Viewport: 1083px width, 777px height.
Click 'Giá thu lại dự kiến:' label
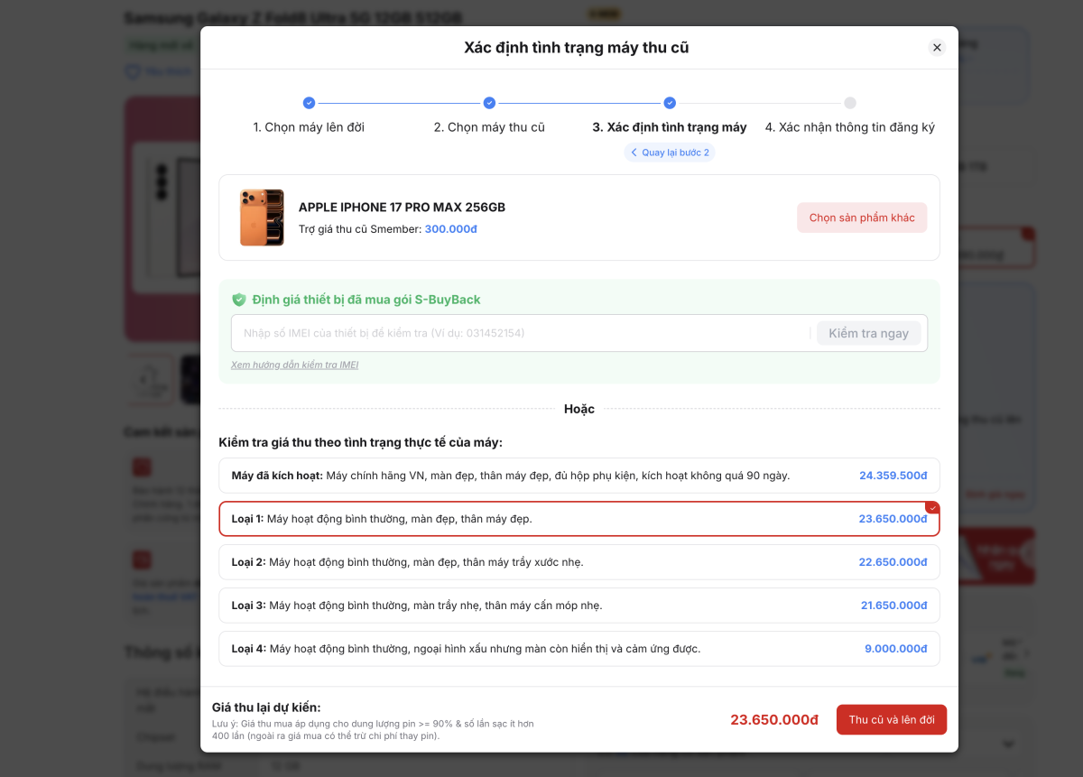[266, 707]
